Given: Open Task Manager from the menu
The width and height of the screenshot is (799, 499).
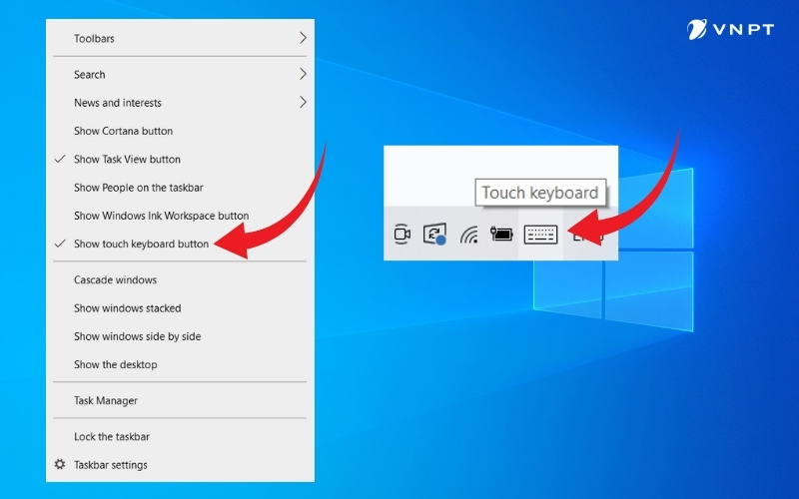Looking at the screenshot, I should click(x=106, y=400).
